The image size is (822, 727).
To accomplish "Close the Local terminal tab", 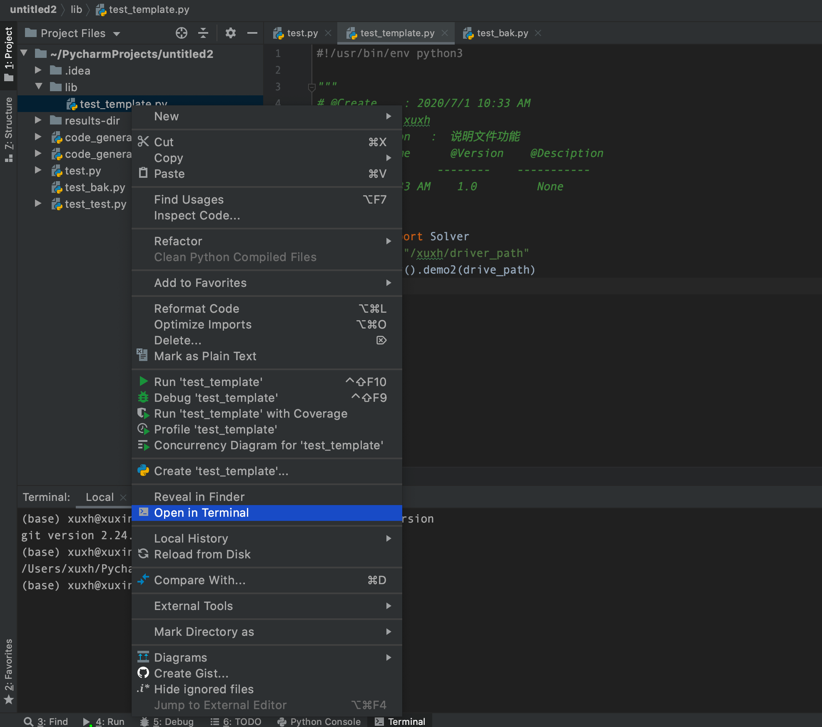I will (x=123, y=497).
